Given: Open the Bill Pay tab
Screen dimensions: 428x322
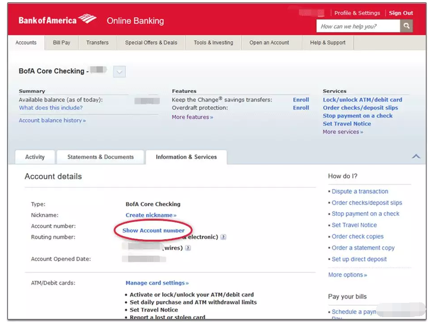Looking at the screenshot, I should pos(62,43).
